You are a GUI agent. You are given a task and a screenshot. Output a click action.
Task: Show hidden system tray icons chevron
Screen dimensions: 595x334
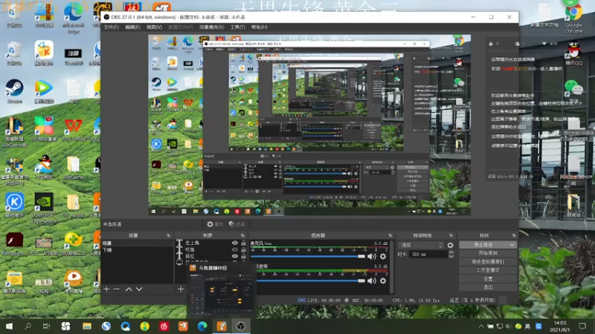pos(480,326)
